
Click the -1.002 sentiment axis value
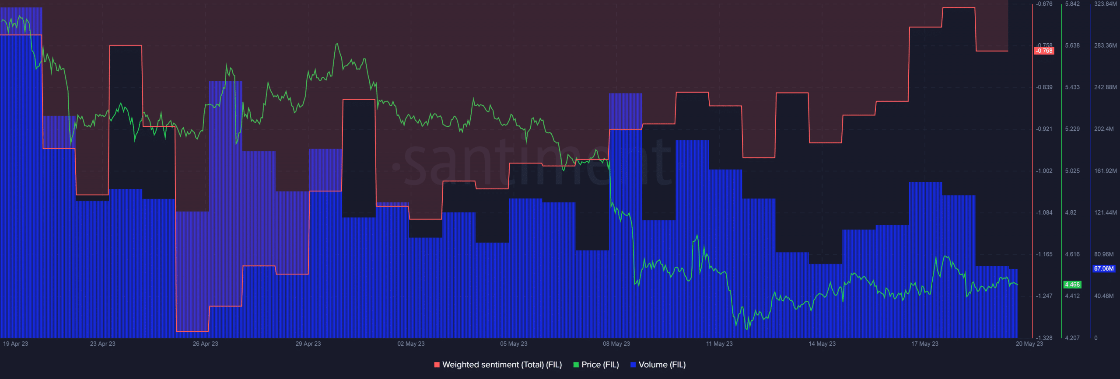1044,171
